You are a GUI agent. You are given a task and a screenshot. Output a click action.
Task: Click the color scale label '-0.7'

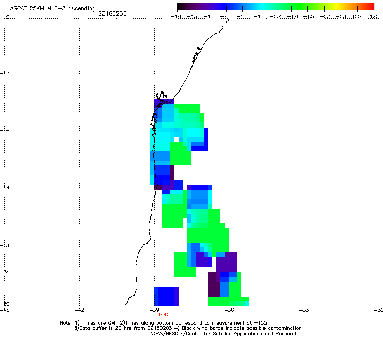click(275, 17)
